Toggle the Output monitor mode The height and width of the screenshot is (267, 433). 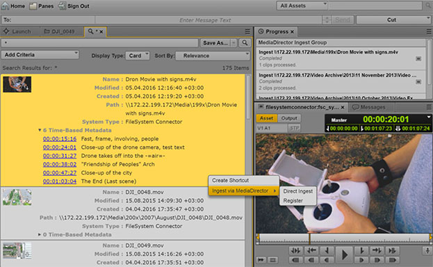click(x=289, y=118)
